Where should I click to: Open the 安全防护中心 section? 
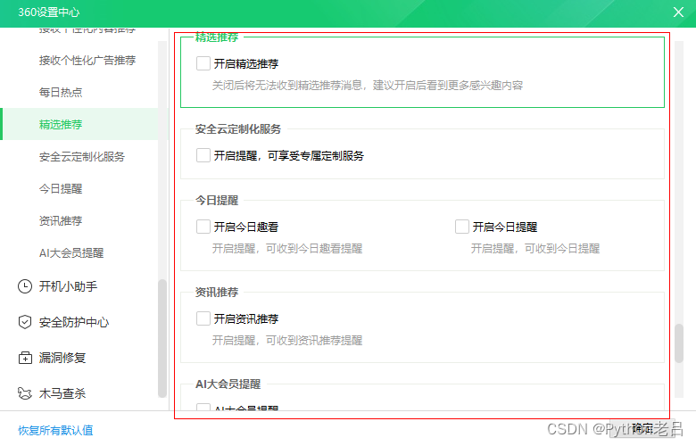[74, 322]
